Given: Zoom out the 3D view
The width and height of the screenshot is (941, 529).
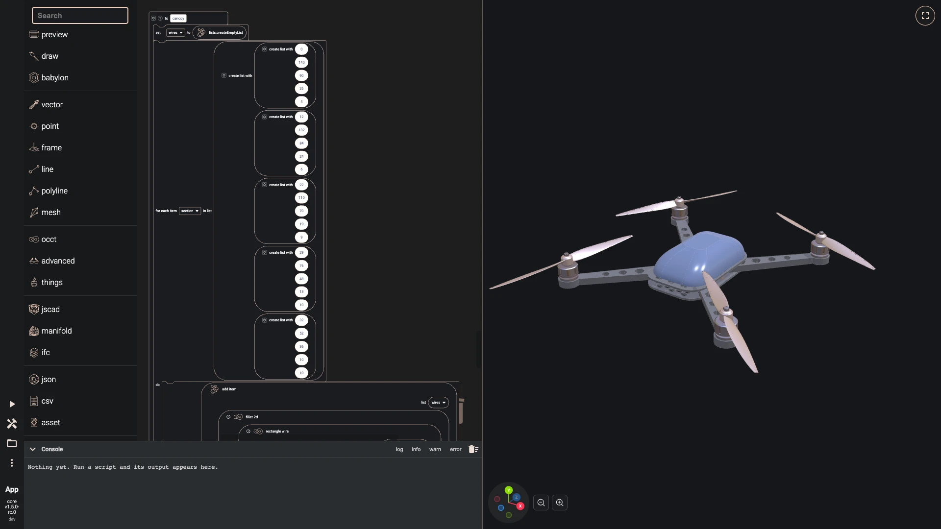Looking at the screenshot, I should (541, 503).
